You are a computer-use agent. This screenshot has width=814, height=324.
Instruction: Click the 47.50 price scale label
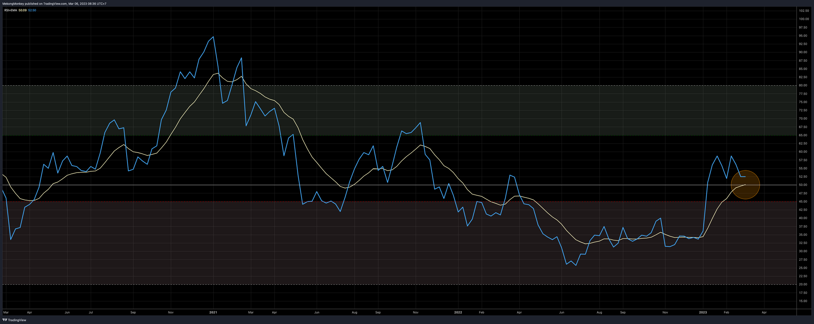[x=803, y=193]
